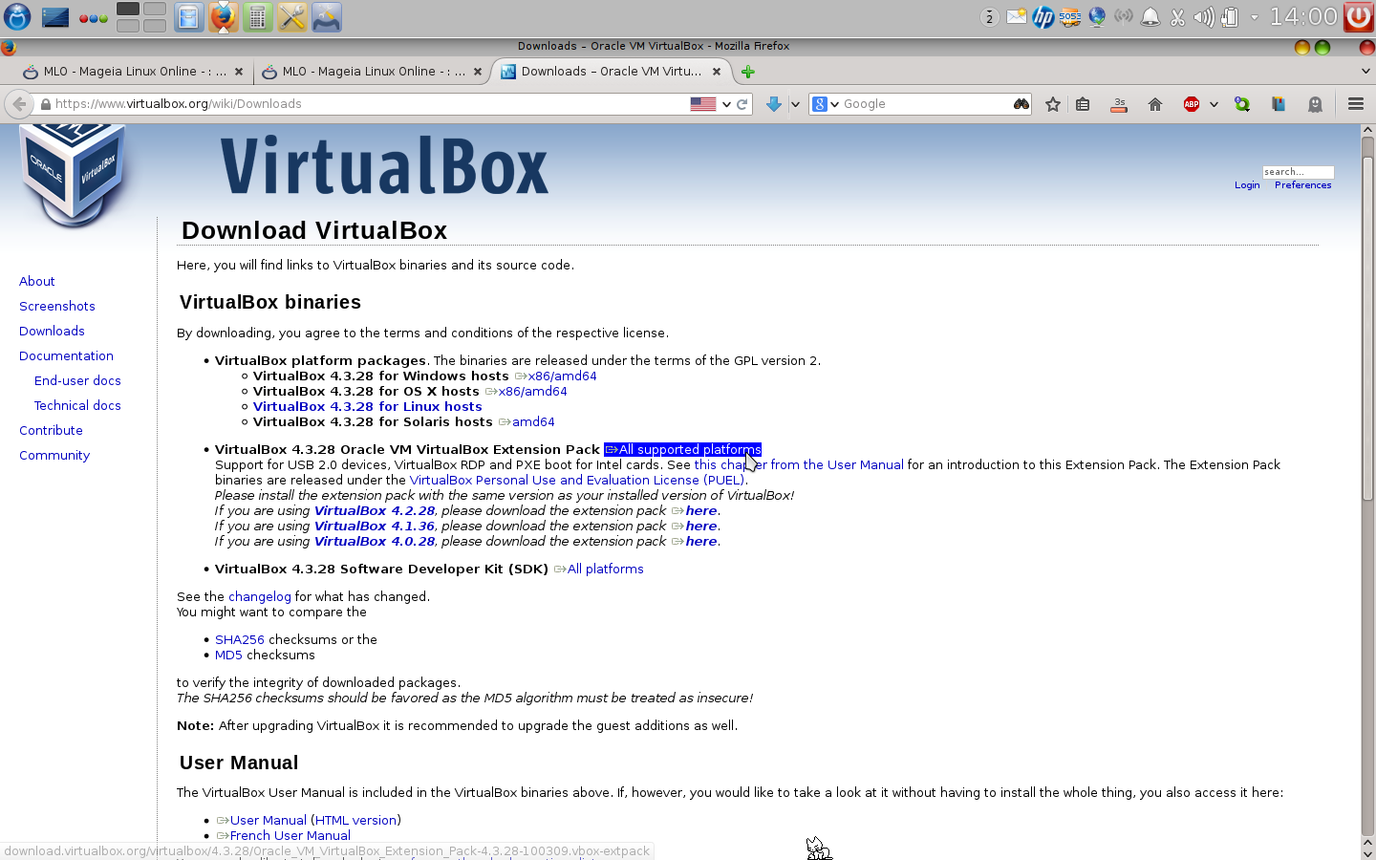1376x860 pixels.
Task: Click the Firefox launcher in the top panel
Action: [x=224, y=17]
